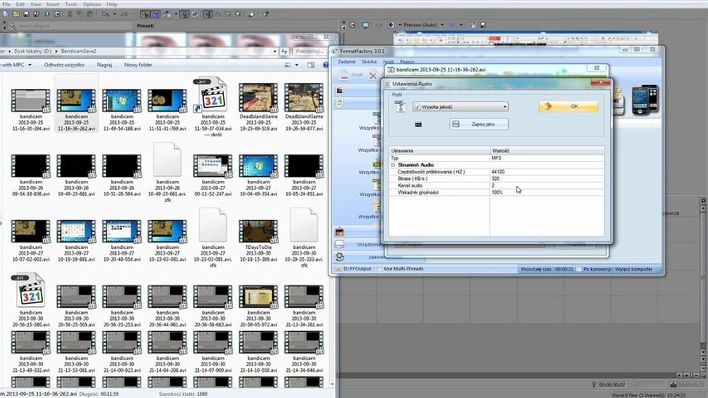Click the save snapshot disk icon in the Vegas preview toolbar
Screen dimensions: 708x398
point(483,25)
